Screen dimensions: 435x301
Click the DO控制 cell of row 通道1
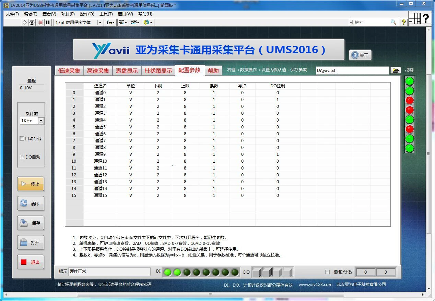point(278,100)
